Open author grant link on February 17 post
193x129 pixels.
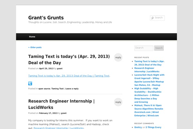64,113
